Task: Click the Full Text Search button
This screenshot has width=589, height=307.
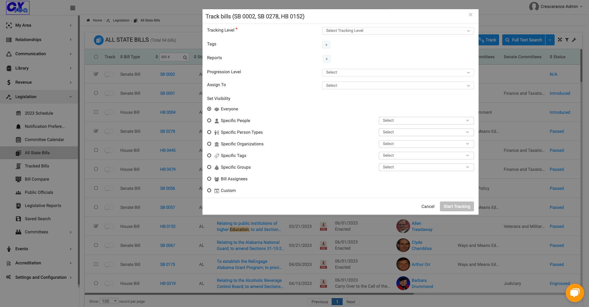Action: [x=524, y=40]
